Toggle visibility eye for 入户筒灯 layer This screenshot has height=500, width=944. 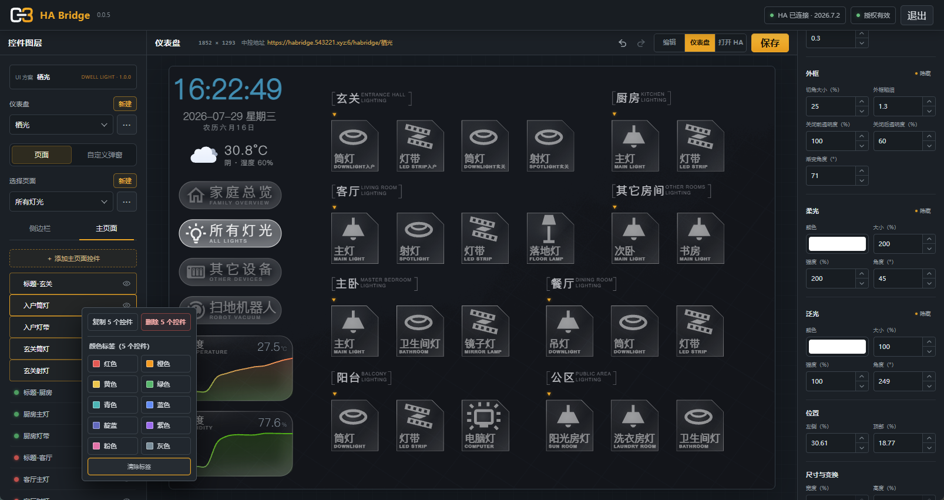[126, 306]
